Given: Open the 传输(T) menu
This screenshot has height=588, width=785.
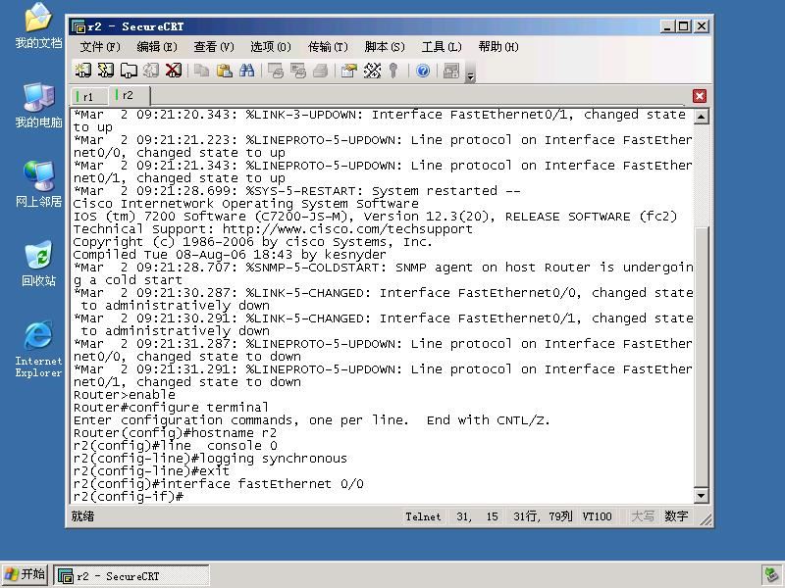Looking at the screenshot, I should coord(328,47).
